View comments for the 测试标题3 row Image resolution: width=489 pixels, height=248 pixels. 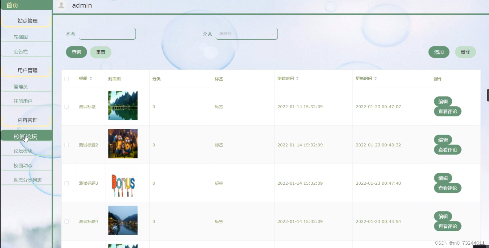[x=447, y=188]
